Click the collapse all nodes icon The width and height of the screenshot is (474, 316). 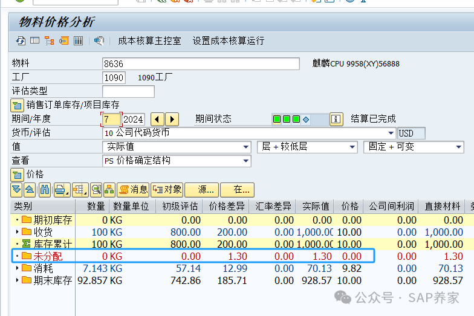coord(30,190)
